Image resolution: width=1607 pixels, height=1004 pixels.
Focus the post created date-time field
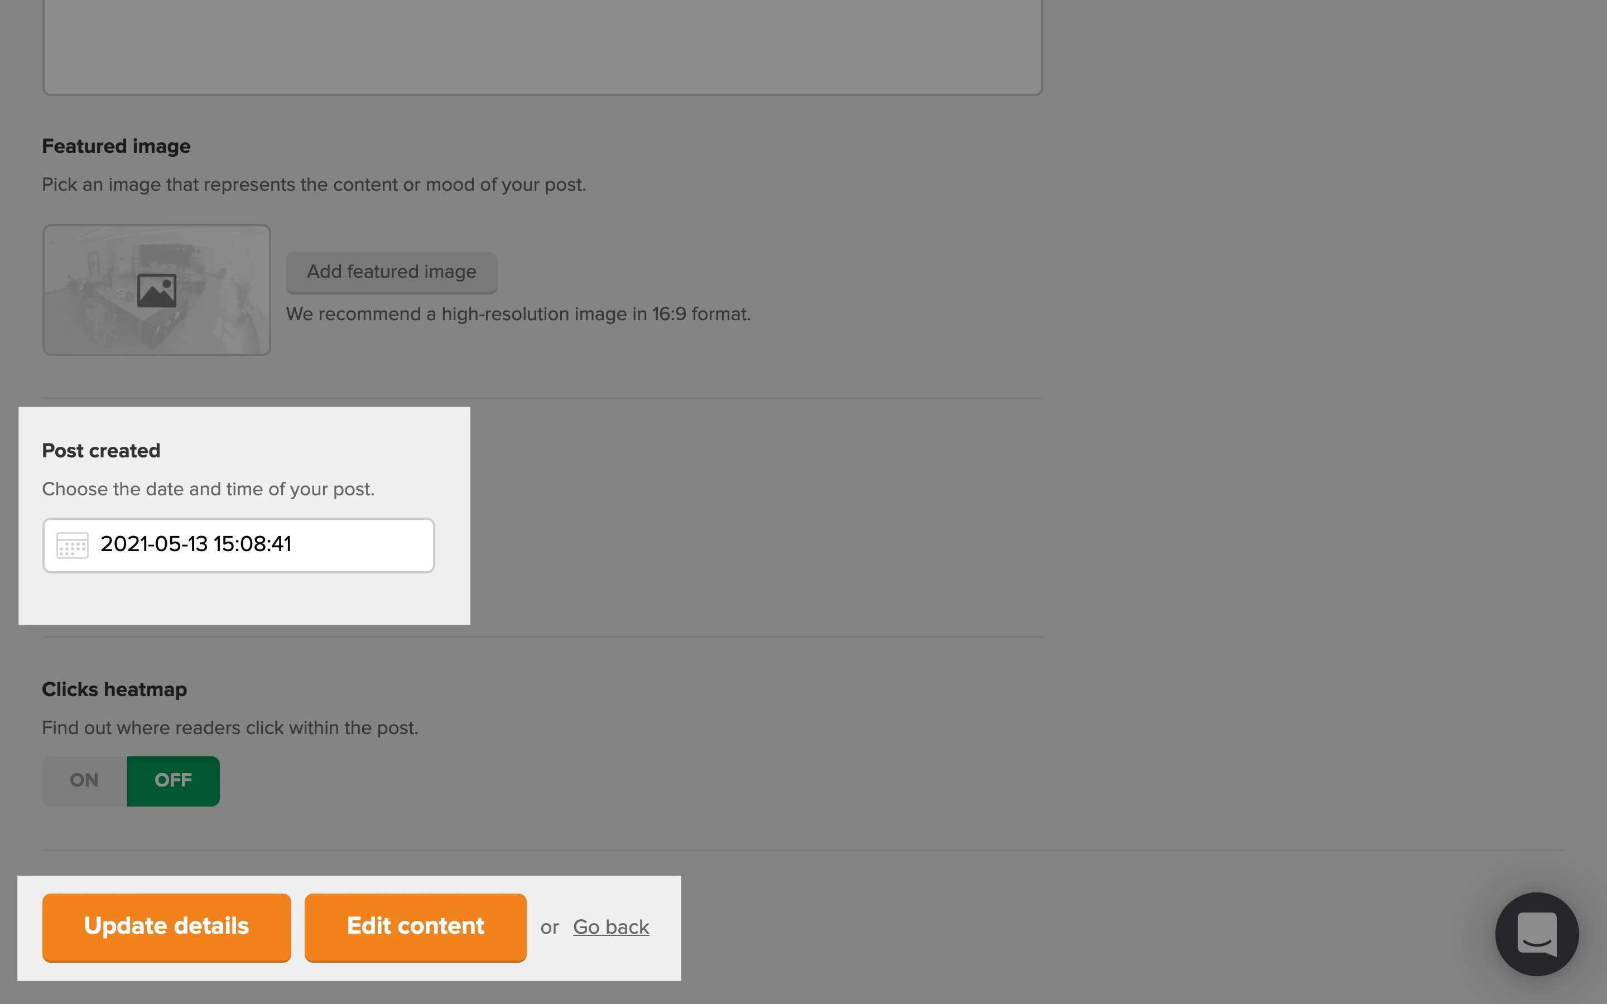[259, 544]
